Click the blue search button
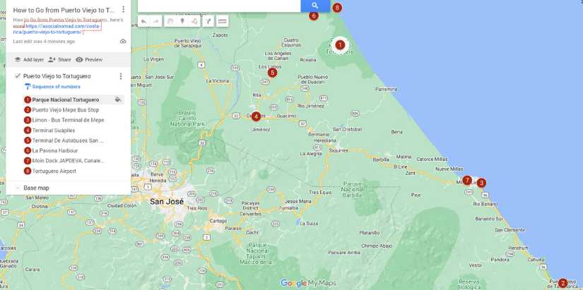This screenshot has width=583, height=290. (315, 6)
